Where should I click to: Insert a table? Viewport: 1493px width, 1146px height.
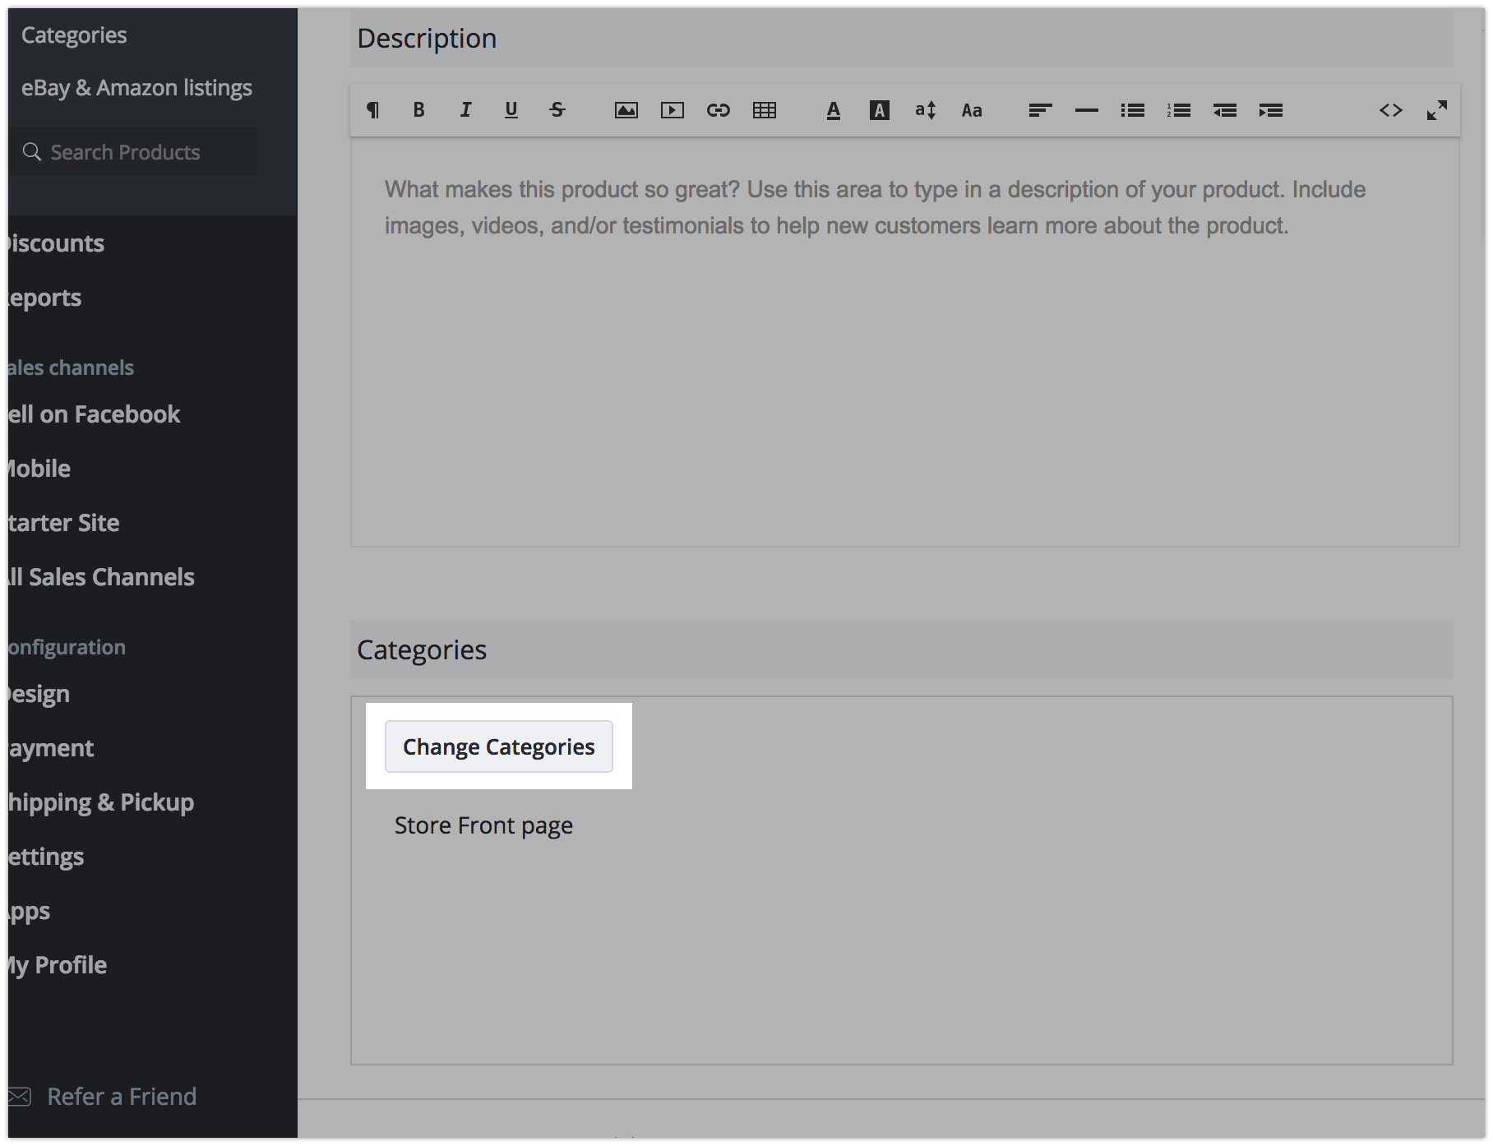click(x=765, y=110)
